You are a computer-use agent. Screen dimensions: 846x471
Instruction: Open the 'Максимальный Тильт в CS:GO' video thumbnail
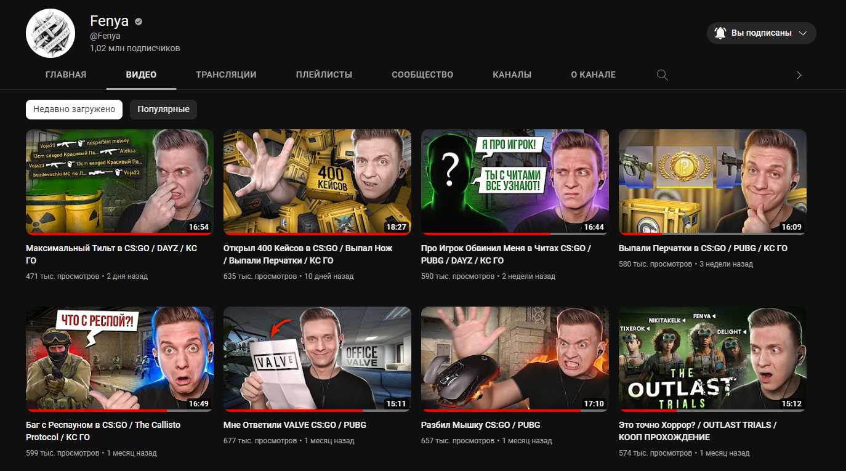pyautogui.click(x=119, y=182)
